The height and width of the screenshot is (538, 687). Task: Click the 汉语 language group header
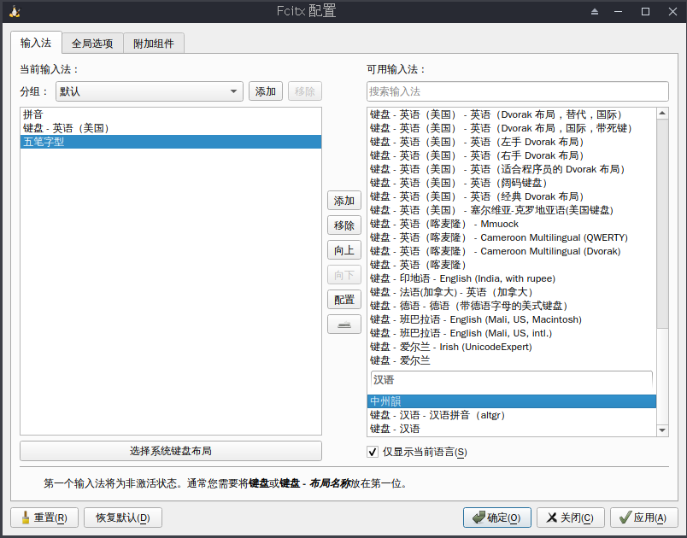click(512, 380)
